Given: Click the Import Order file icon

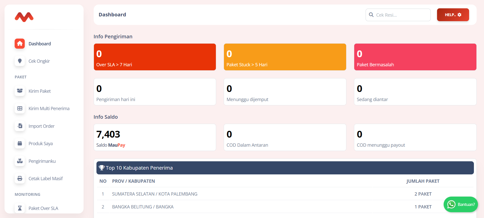Looking at the screenshot, I should (20, 126).
